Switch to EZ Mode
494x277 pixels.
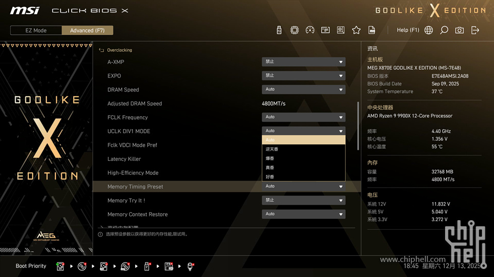[36, 30]
